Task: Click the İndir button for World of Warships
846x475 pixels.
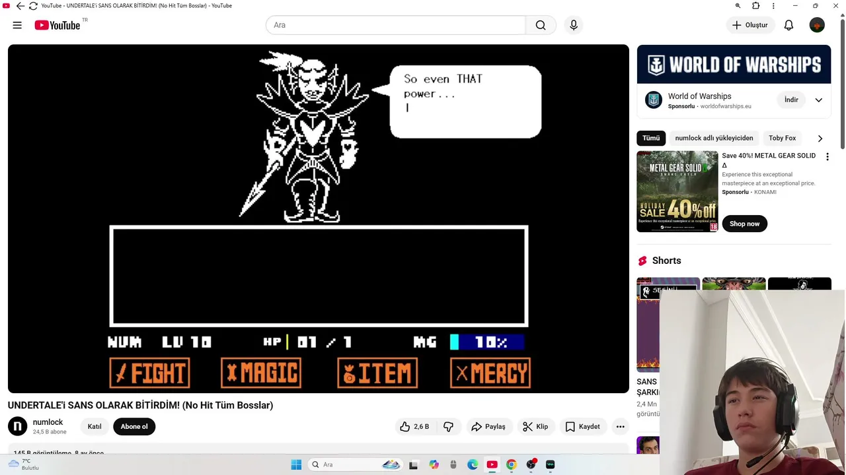Action: click(x=791, y=100)
